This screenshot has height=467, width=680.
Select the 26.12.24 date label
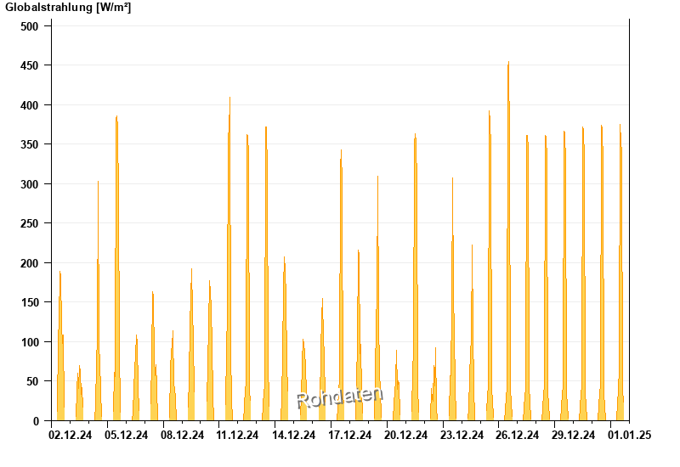pos(517,435)
